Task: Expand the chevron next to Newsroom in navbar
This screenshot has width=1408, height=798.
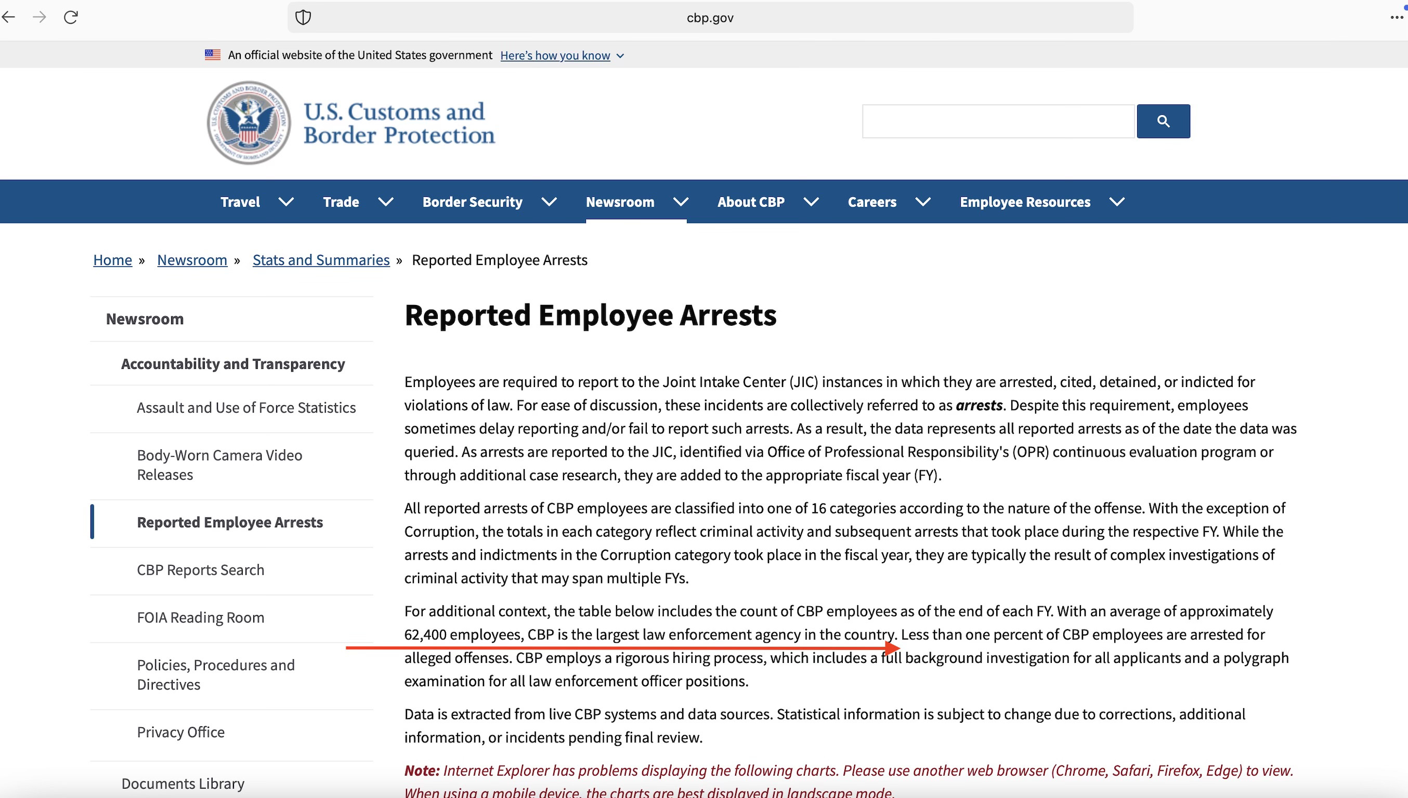Action: pyautogui.click(x=681, y=202)
